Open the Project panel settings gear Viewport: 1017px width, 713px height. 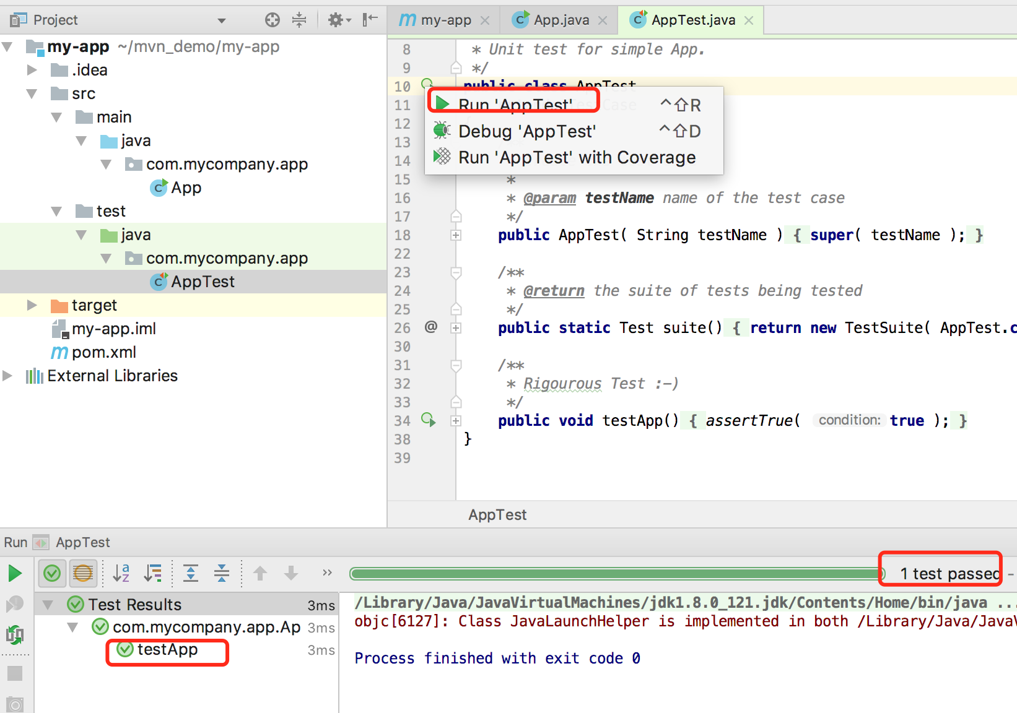tap(339, 20)
